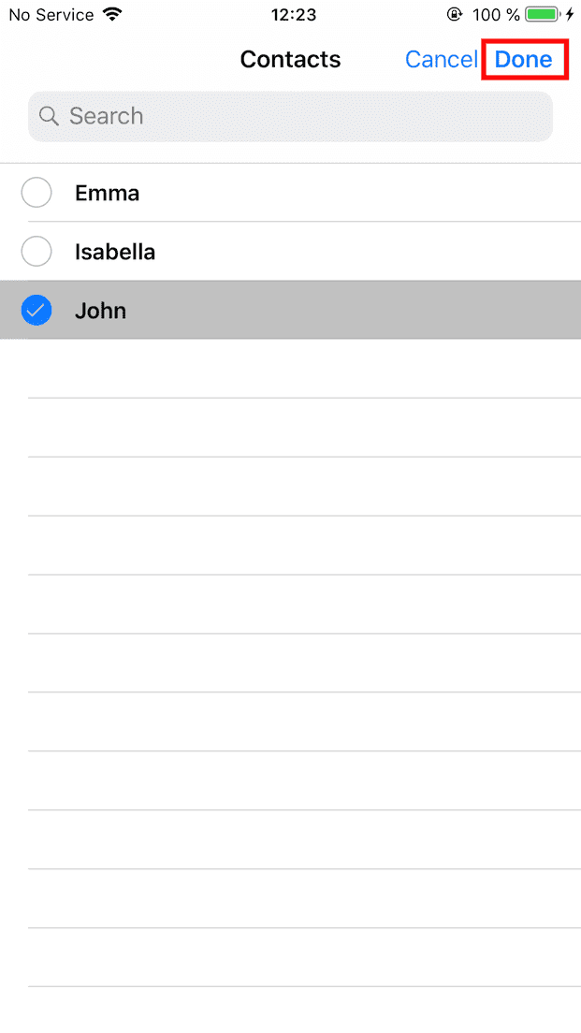Tap the 12:23 clock in status bar

coord(293,15)
